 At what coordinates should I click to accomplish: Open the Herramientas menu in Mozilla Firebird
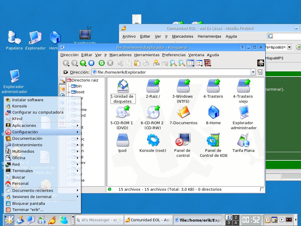point(209,36)
